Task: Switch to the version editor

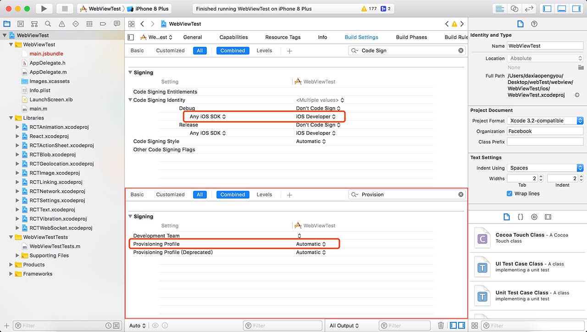Action: (529, 9)
